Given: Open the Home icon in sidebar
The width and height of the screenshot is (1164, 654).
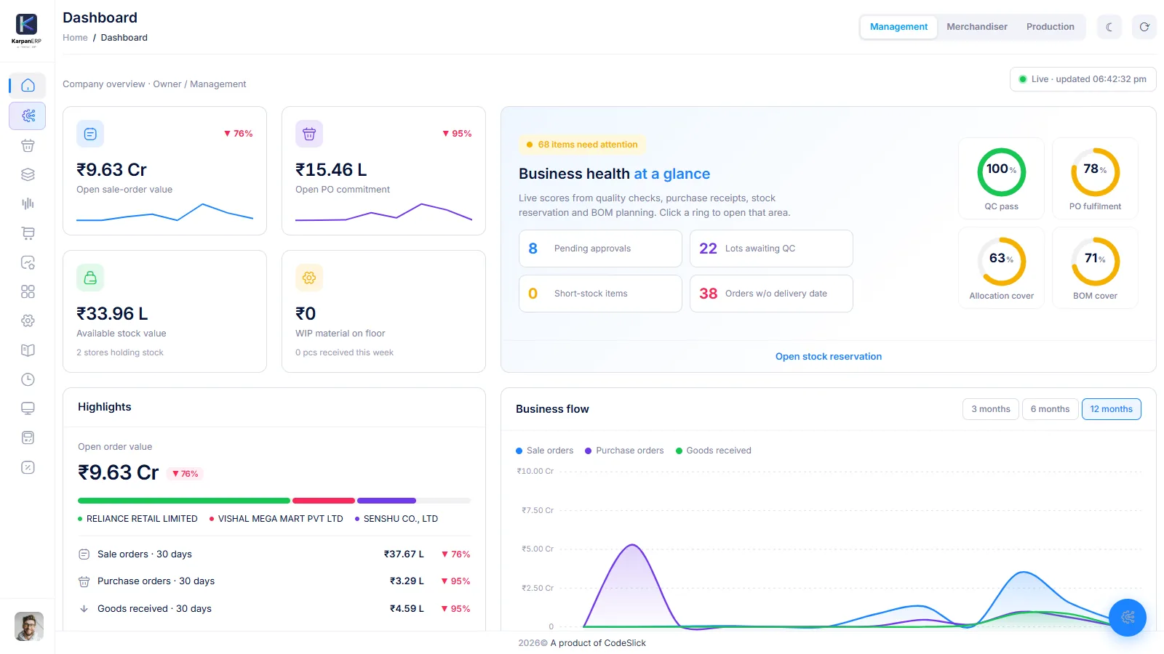Looking at the screenshot, I should (28, 86).
